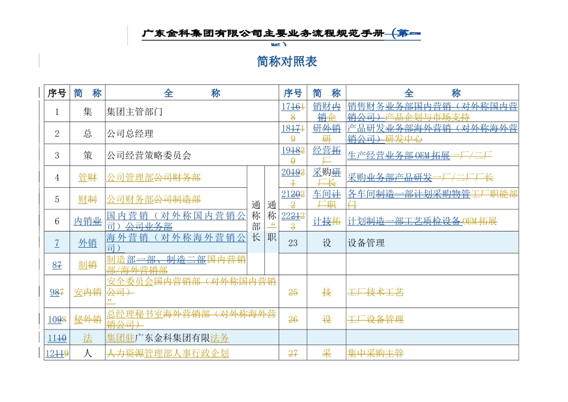Viewport: 568px width, 402px height.
Task: Select the serial number '1110' cell
Action: point(57,338)
